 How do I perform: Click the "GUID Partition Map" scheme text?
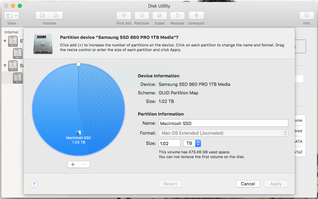[x=178, y=93]
